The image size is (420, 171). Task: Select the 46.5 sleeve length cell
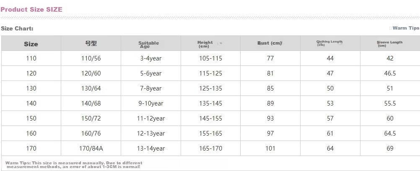point(390,73)
